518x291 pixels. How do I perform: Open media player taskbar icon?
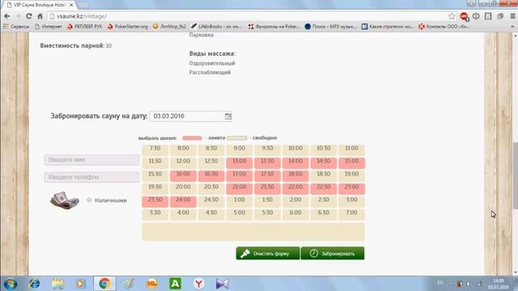81,284
